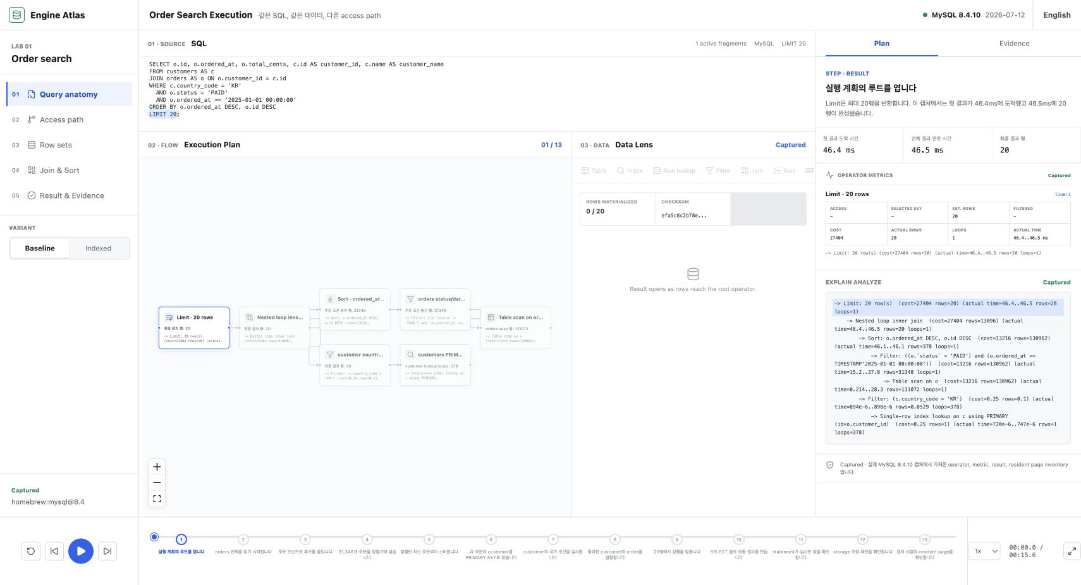
Task: Jump to timeline step 2
Action: (243, 539)
